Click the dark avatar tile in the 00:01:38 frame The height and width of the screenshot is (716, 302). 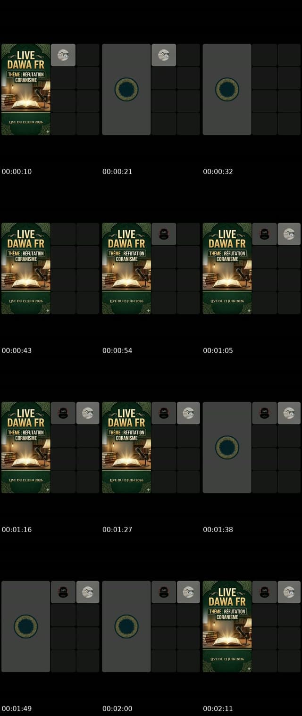[264, 413]
